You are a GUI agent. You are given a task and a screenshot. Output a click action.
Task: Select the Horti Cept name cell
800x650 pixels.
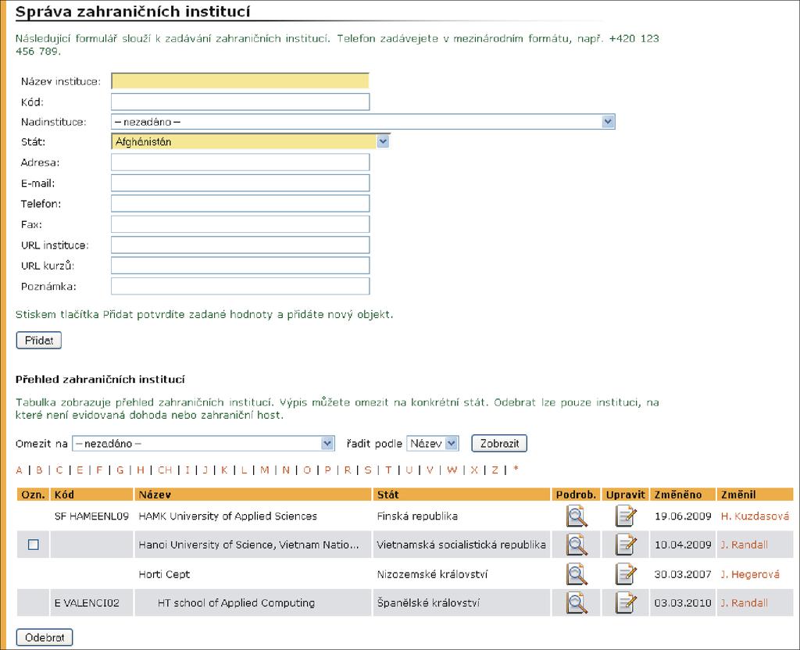tap(253, 574)
